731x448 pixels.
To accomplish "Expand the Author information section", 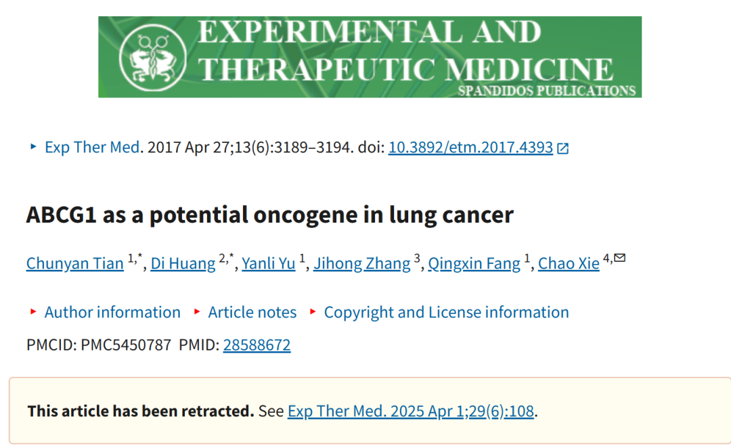I will coord(112,312).
